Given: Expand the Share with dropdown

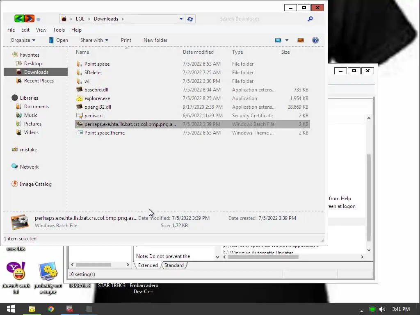Looking at the screenshot, I should click(x=94, y=40).
